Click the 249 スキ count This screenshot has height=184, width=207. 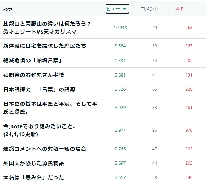[x=189, y=177]
